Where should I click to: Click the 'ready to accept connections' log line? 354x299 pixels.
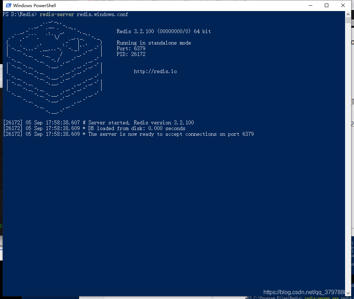[128, 134]
